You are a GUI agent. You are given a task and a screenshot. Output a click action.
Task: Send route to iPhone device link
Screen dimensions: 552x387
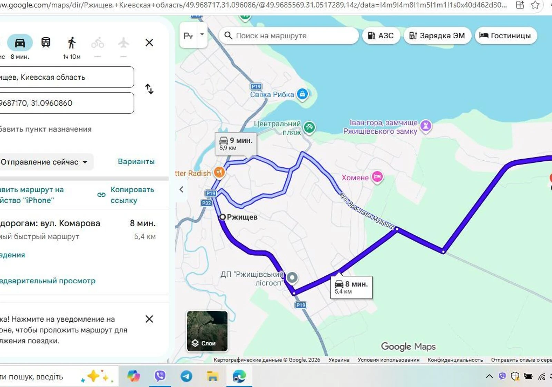32,195
